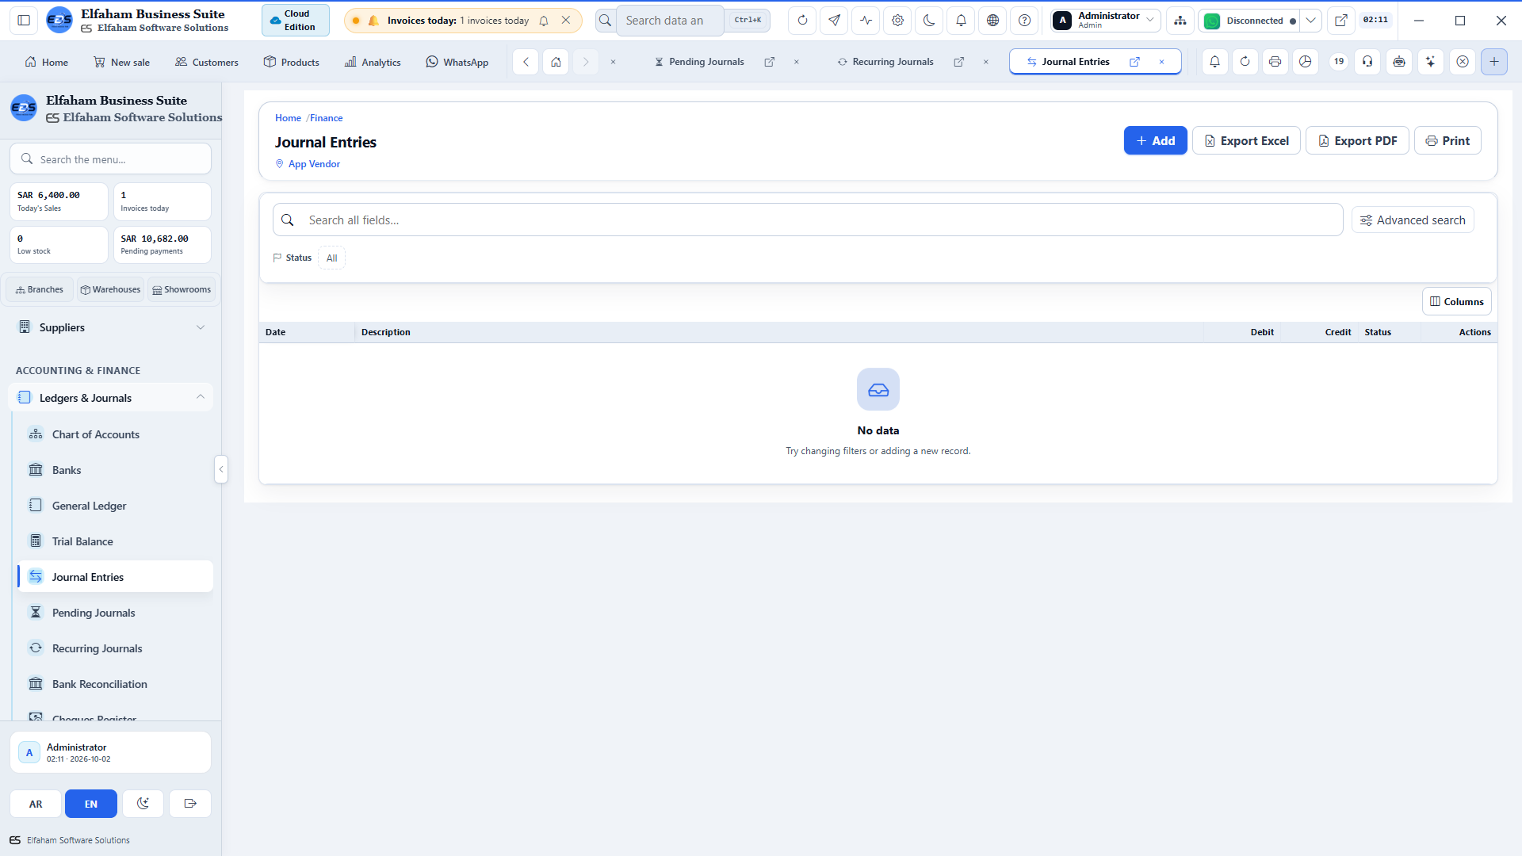Close the Invoices today banner
This screenshot has height=856, width=1522.
[x=566, y=21]
